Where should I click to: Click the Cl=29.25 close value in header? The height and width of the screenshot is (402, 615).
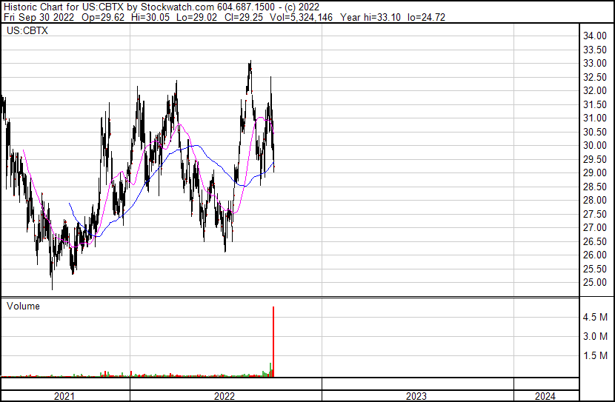[x=244, y=17]
